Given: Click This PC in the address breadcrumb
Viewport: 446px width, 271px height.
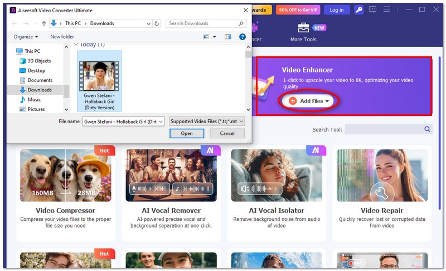Looking at the screenshot, I should (x=73, y=23).
